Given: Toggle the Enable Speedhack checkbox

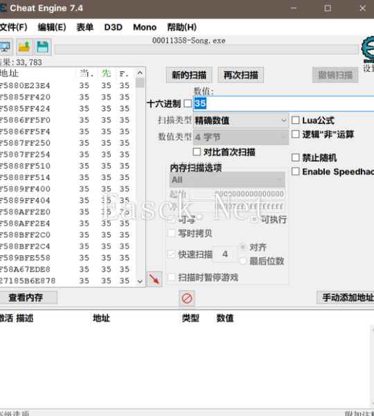Looking at the screenshot, I should [x=296, y=172].
